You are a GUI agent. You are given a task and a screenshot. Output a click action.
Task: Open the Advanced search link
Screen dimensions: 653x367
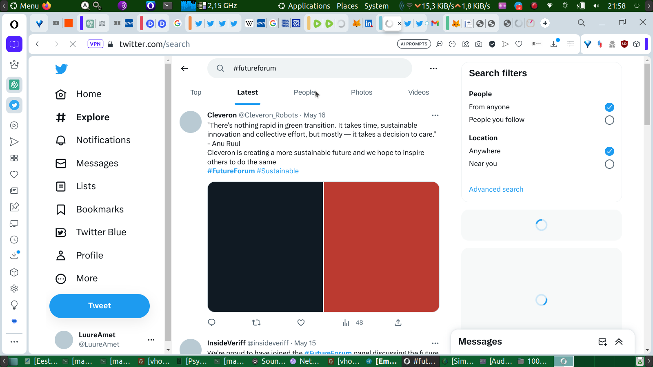click(496, 189)
